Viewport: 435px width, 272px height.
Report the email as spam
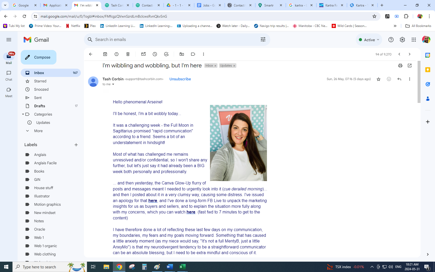(x=117, y=54)
